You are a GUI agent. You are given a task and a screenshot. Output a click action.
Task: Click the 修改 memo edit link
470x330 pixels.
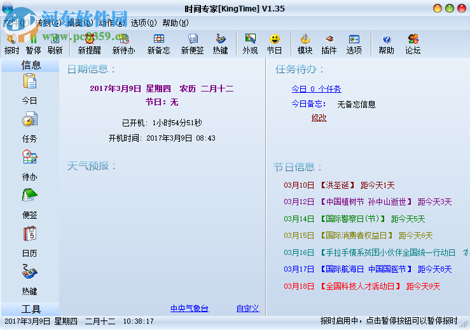coord(319,118)
